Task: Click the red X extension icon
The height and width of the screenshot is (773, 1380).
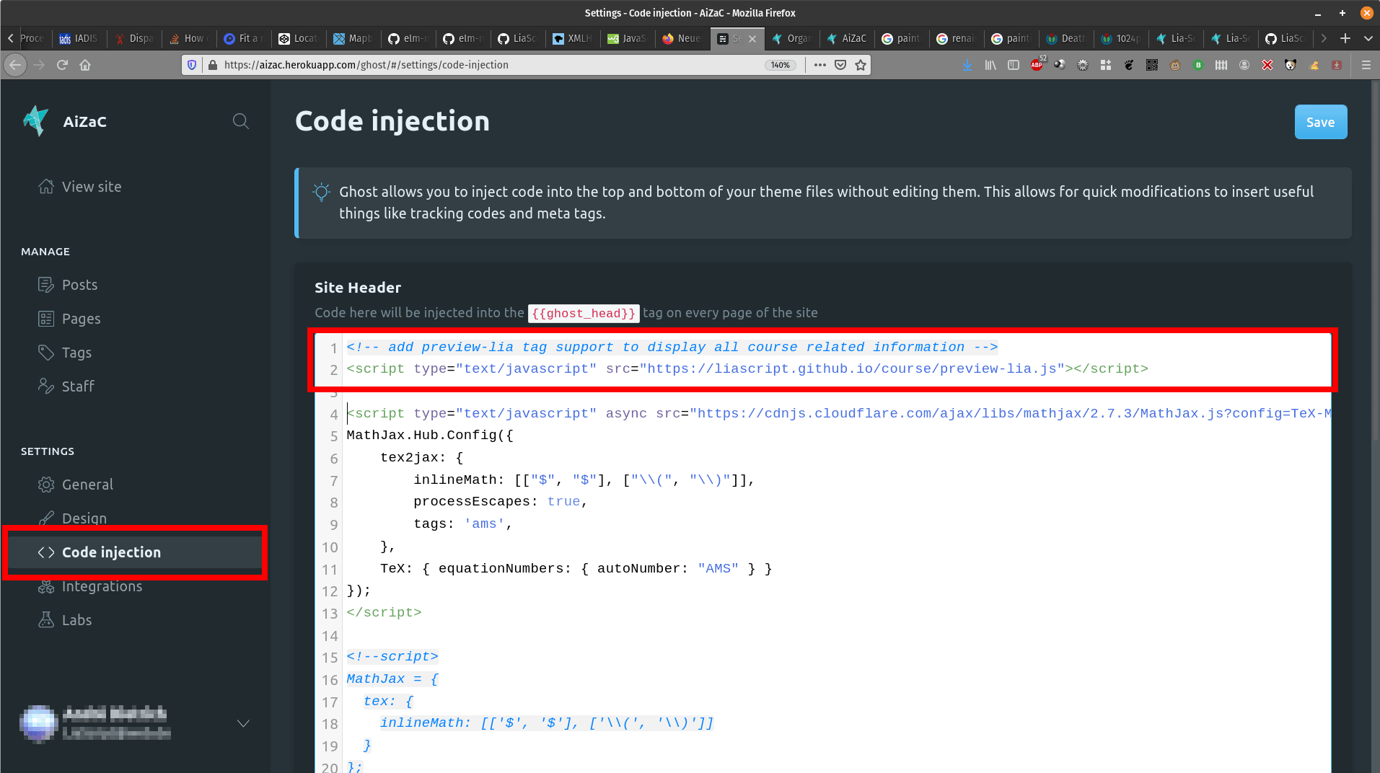Action: coord(1267,65)
